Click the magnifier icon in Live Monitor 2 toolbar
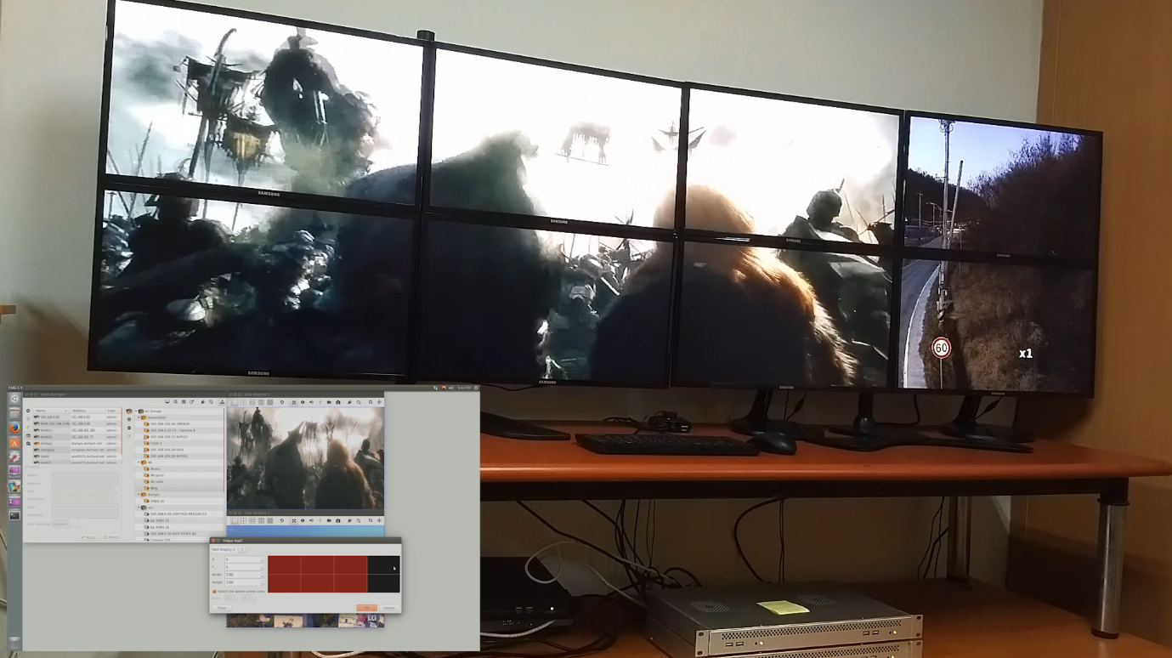This screenshot has width=1172, height=658. coord(371,520)
